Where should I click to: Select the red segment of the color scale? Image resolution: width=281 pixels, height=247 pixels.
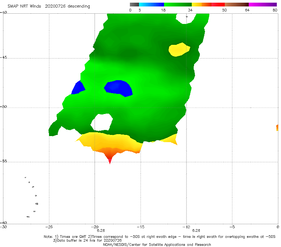(x=218, y=5)
